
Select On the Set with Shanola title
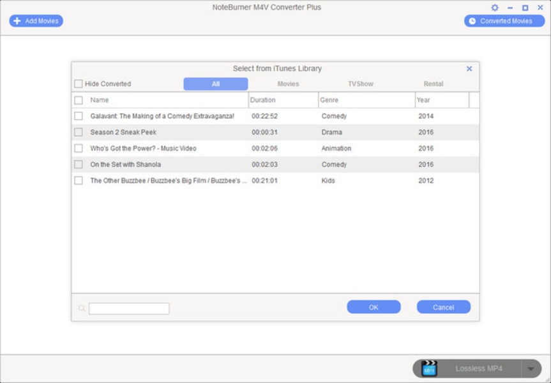(x=125, y=165)
